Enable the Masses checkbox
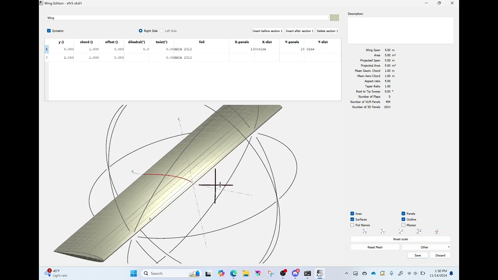The height and width of the screenshot is (280, 498). click(403, 225)
